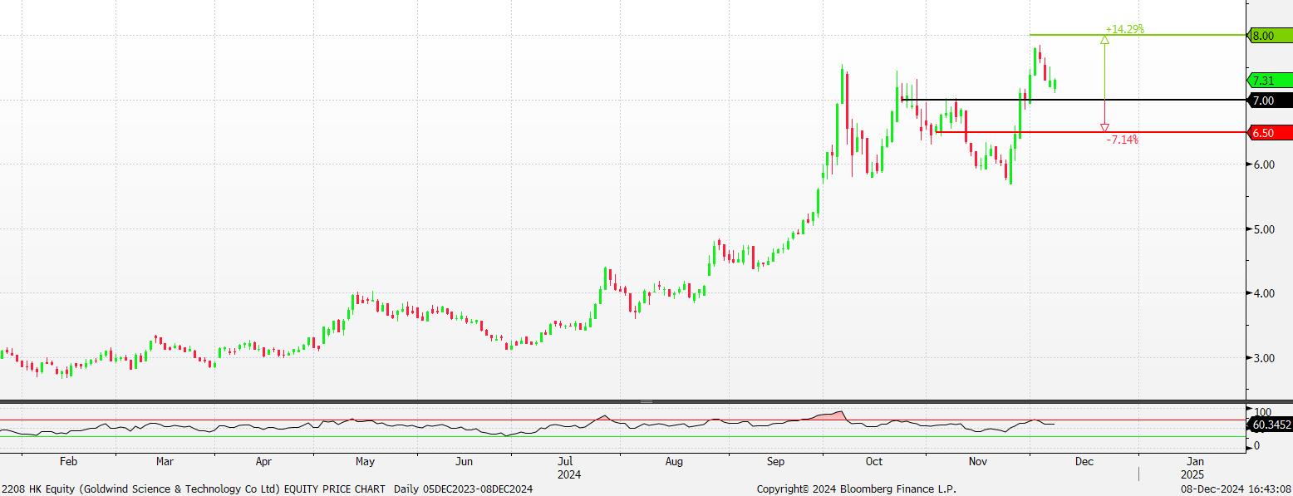The image size is (1293, 496).
Task: Click the +14.29% upside annotation
Action: tap(1125, 29)
